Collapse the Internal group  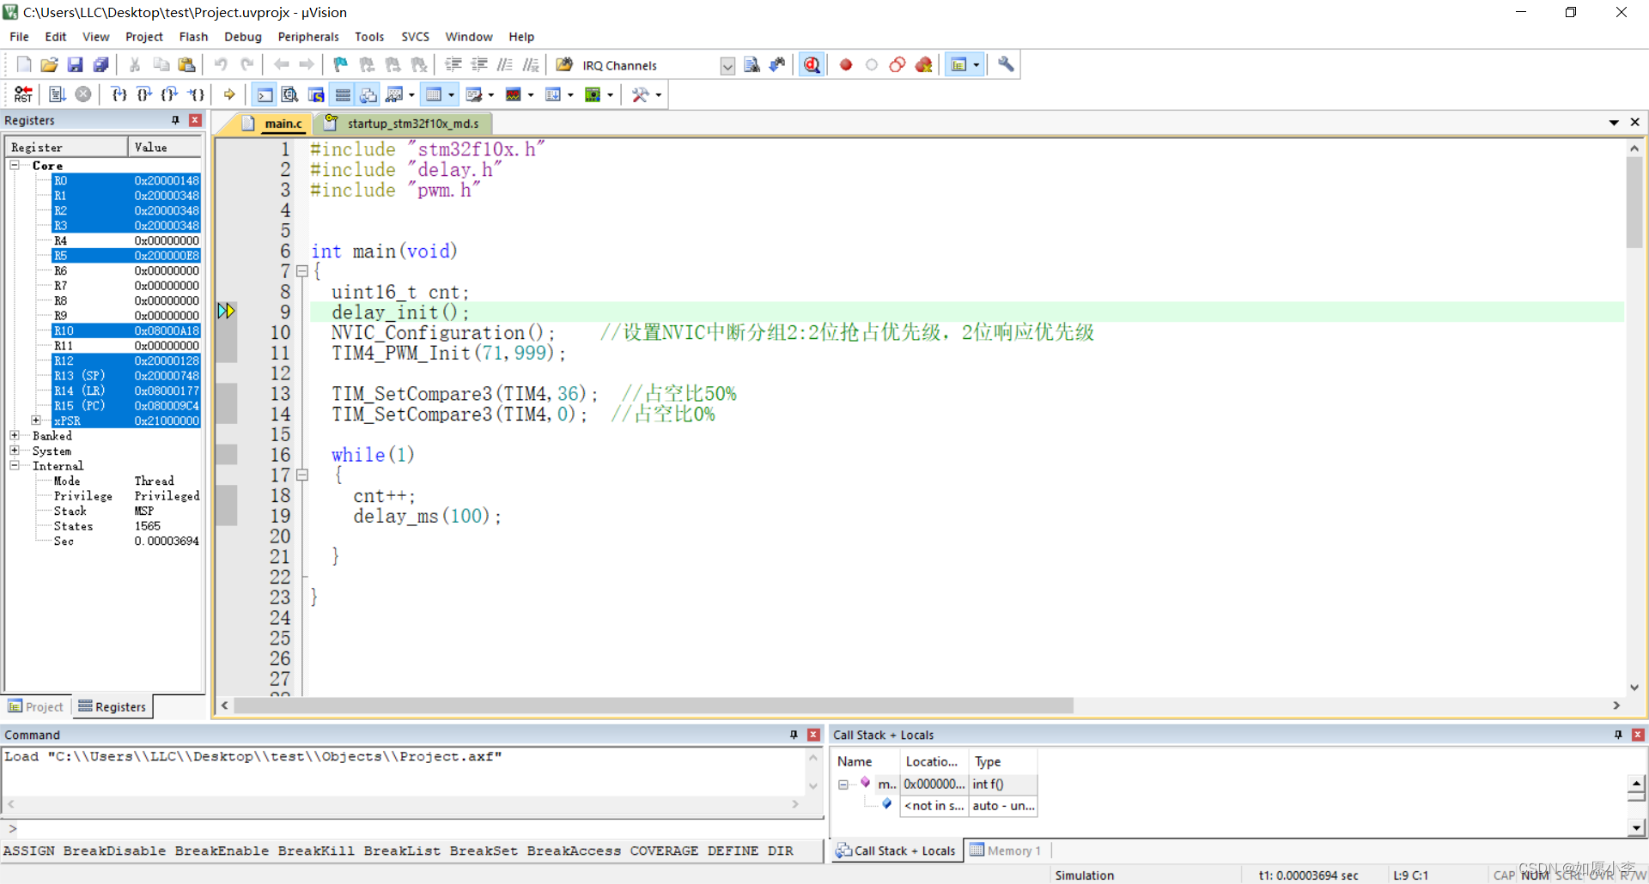click(x=15, y=465)
